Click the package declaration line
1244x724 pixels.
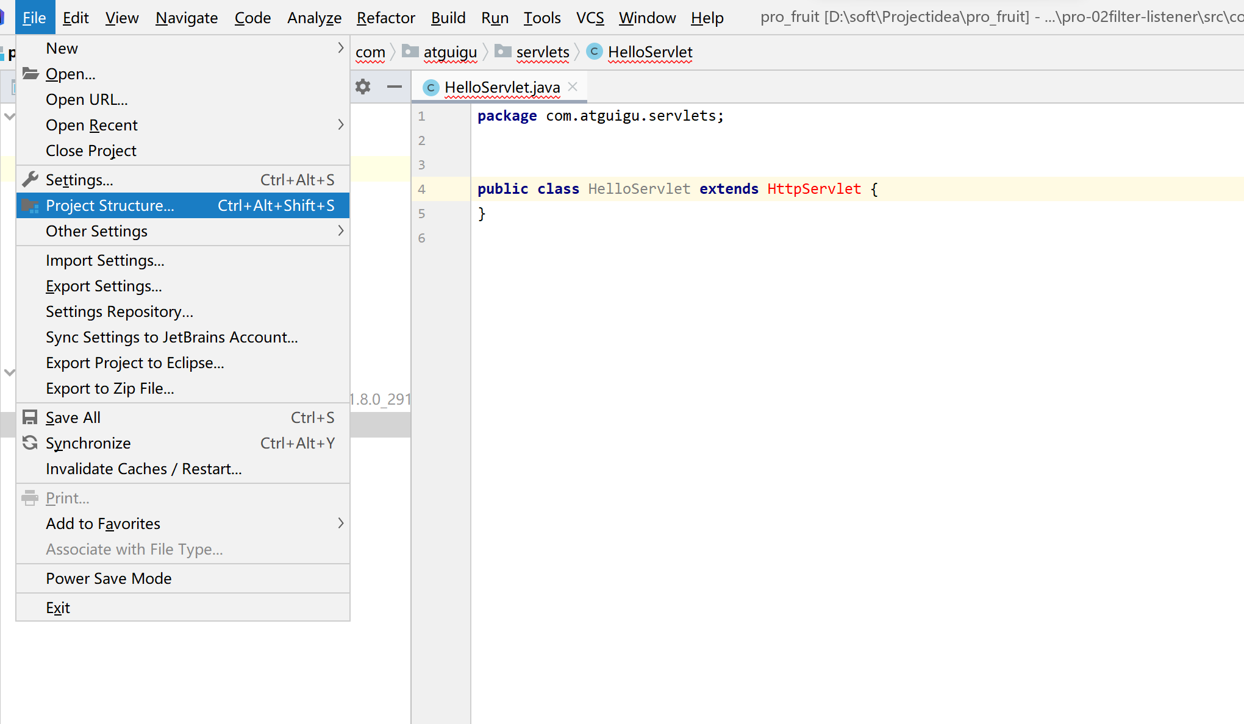click(x=601, y=116)
